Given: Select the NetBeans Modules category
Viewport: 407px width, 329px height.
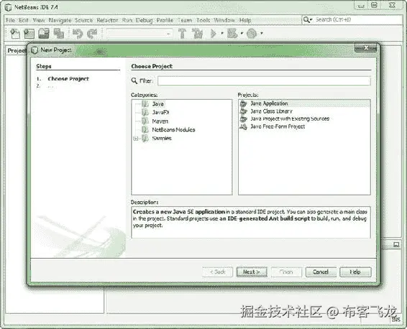Looking at the screenshot, I should click(173, 130).
